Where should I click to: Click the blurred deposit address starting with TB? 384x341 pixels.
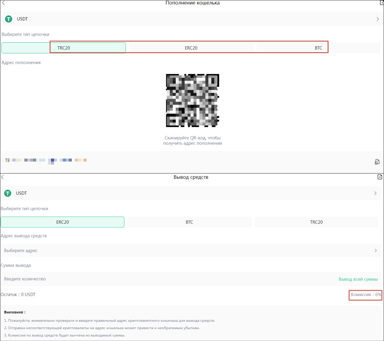(x=46, y=160)
